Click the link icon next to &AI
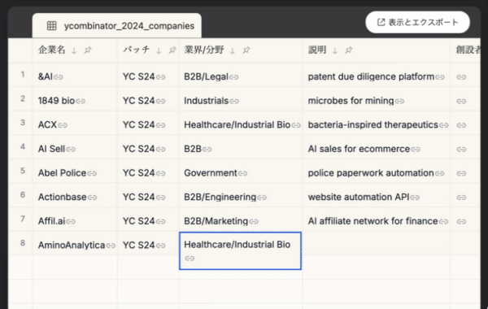The width and height of the screenshot is (488, 309). click(x=59, y=77)
